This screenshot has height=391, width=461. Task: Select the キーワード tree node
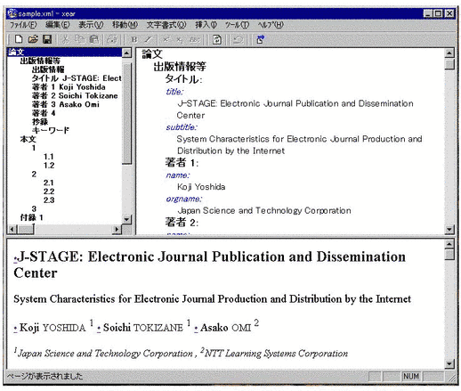(51, 130)
